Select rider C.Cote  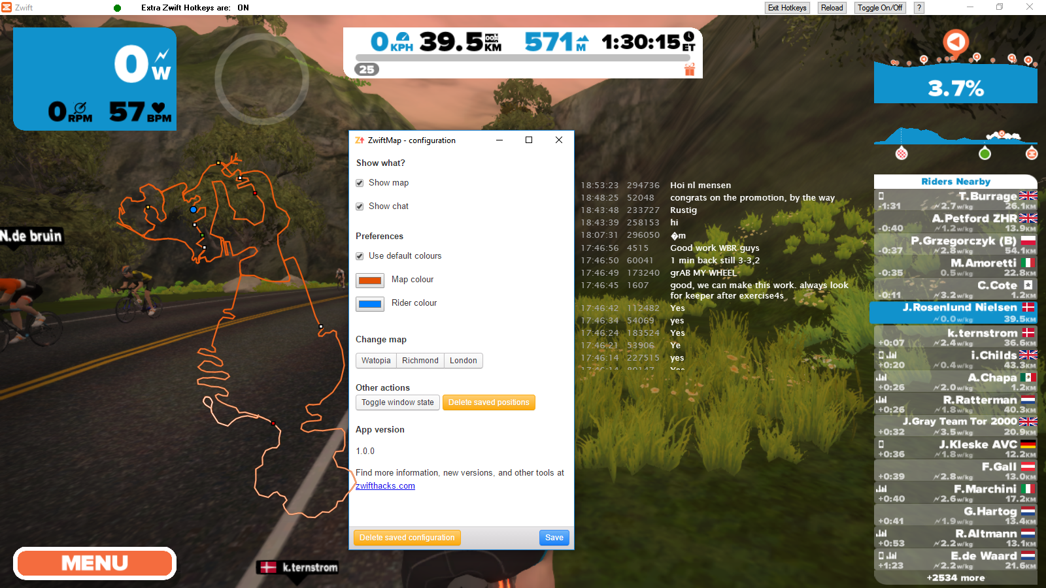[956, 289]
